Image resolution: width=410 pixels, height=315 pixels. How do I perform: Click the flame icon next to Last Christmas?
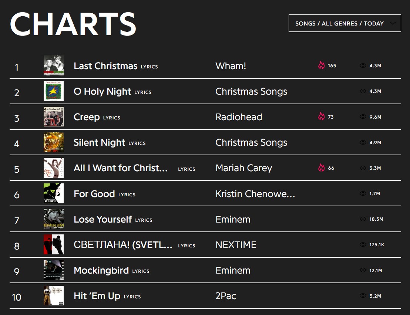click(x=321, y=65)
